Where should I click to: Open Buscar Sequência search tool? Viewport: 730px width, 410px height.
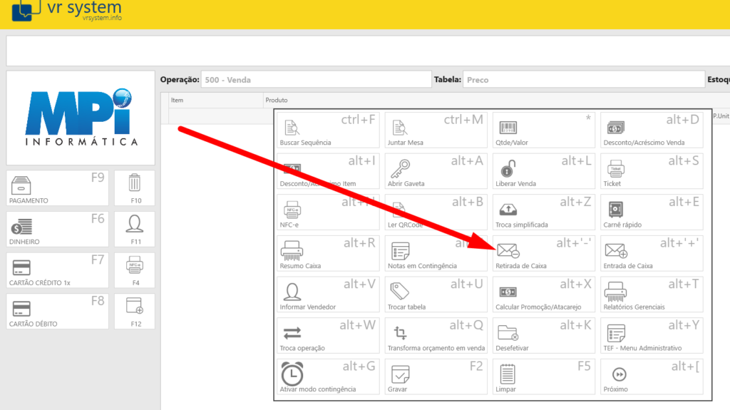tap(292, 128)
